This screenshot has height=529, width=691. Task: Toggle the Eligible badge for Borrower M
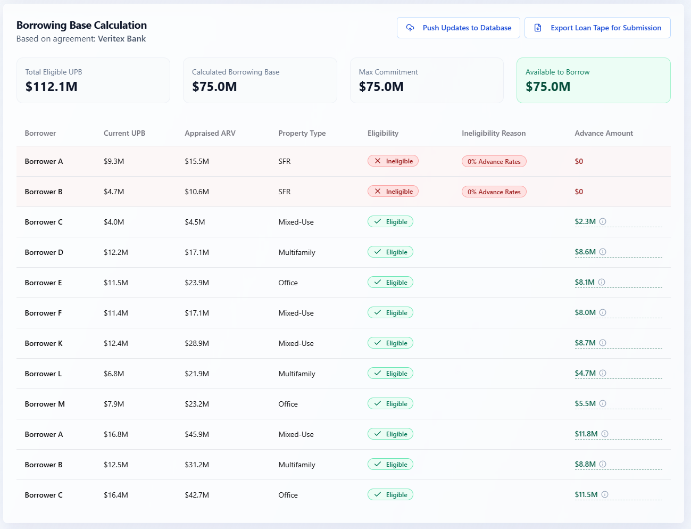[x=390, y=403]
